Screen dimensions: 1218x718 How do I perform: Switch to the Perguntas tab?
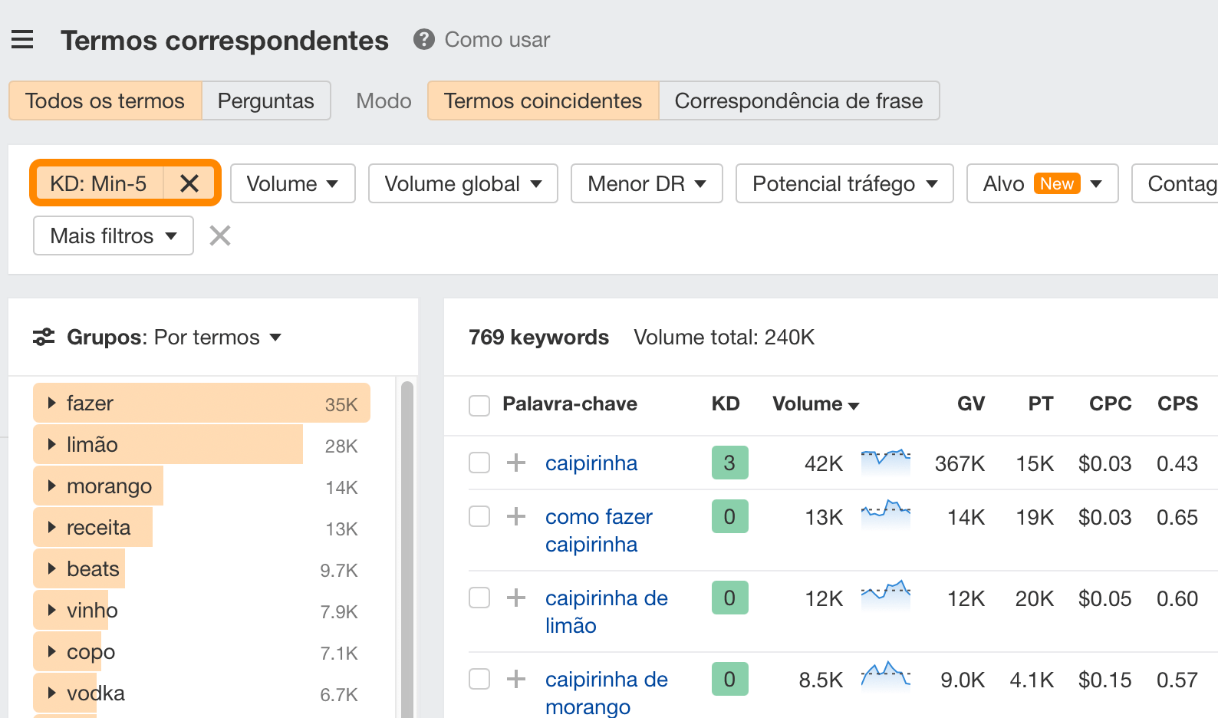[265, 100]
